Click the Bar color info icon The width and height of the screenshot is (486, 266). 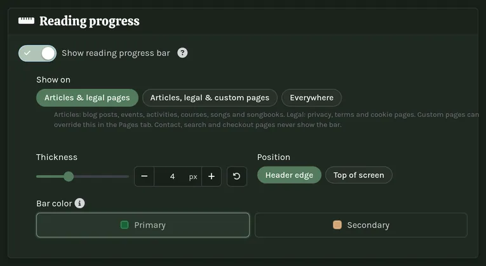[x=79, y=203]
